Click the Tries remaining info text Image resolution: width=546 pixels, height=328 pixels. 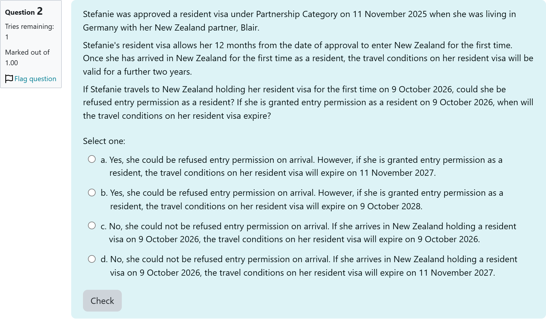tap(29, 32)
